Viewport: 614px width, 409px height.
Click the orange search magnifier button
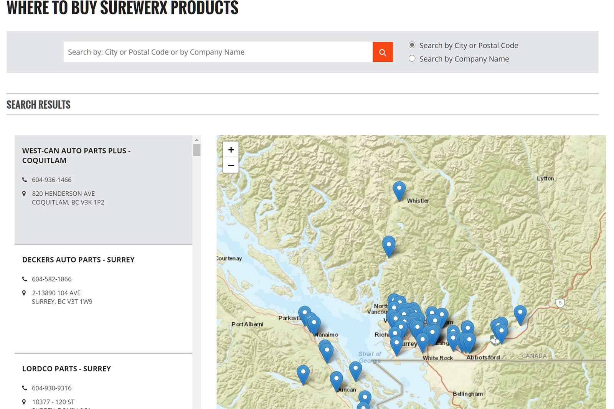tap(382, 52)
